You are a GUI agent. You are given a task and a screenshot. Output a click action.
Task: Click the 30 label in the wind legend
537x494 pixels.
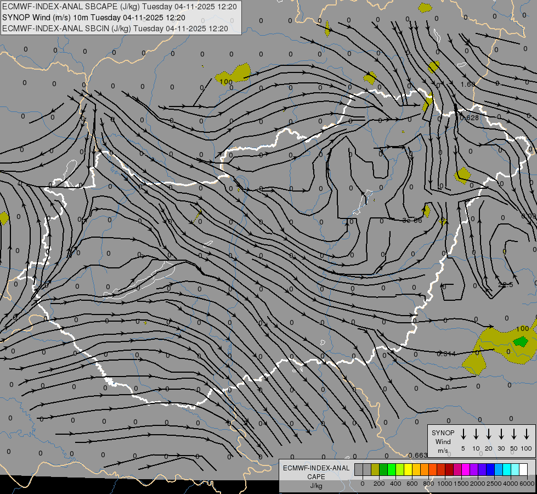pos(501,448)
